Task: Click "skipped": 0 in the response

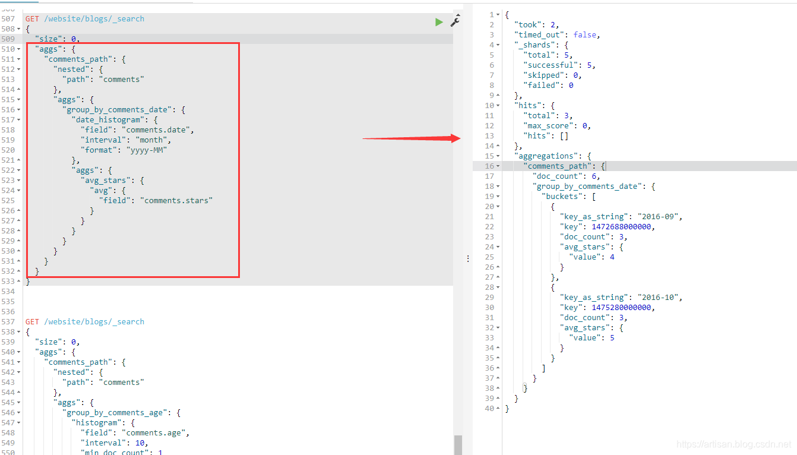Action: pyautogui.click(x=553, y=75)
